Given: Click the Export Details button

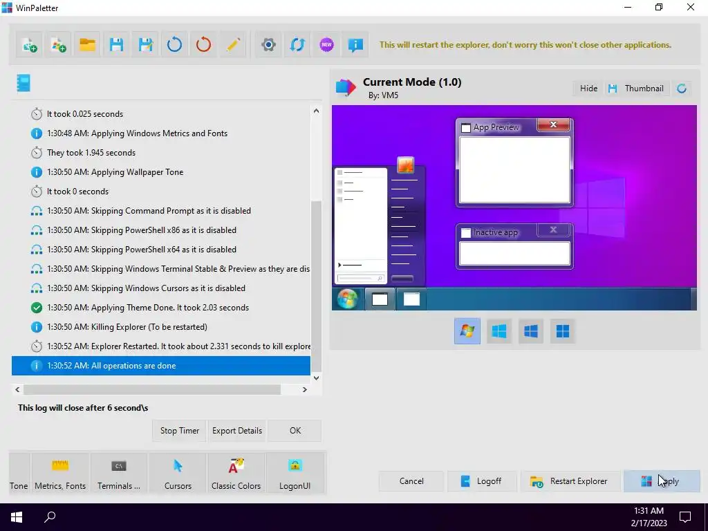Looking at the screenshot, I should [237, 431].
